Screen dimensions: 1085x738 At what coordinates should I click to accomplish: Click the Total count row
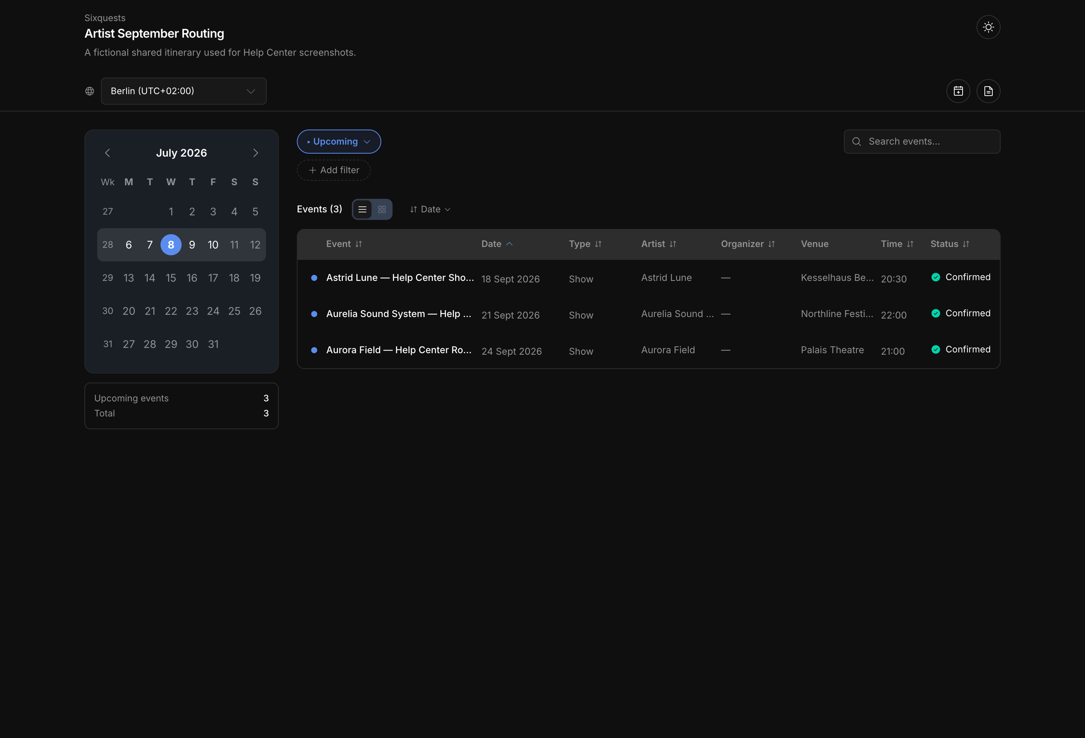pyautogui.click(x=182, y=413)
